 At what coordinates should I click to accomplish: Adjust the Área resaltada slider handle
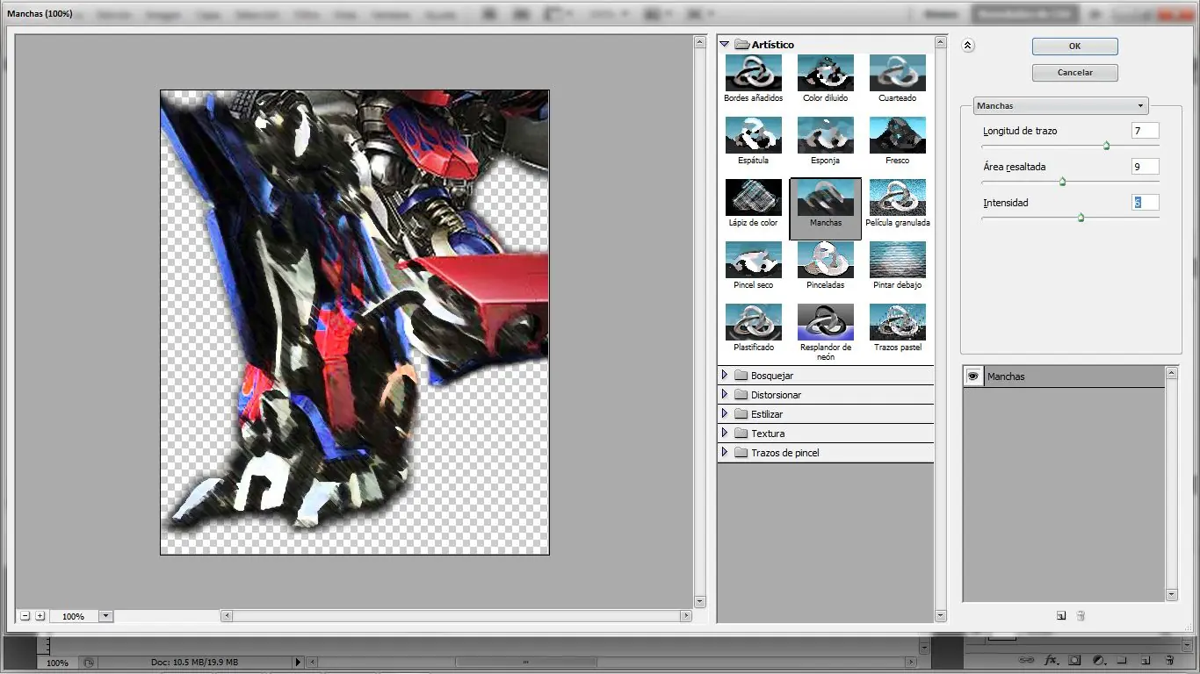1062,182
